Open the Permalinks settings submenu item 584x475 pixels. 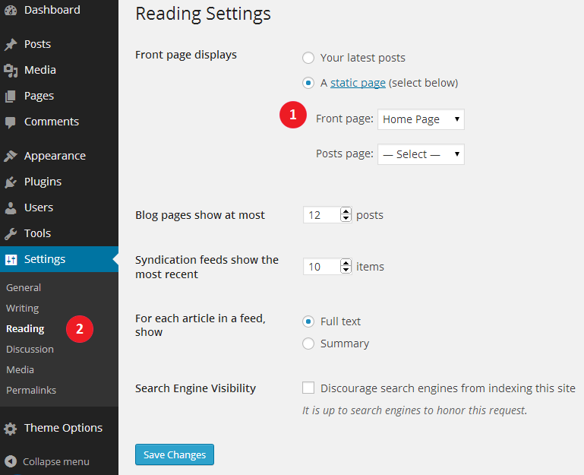(31, 391)
